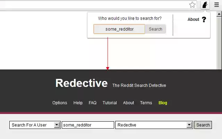Screen dimensions: 222x139
Task: Focus the popup username input field
Action: click(119, 29)
